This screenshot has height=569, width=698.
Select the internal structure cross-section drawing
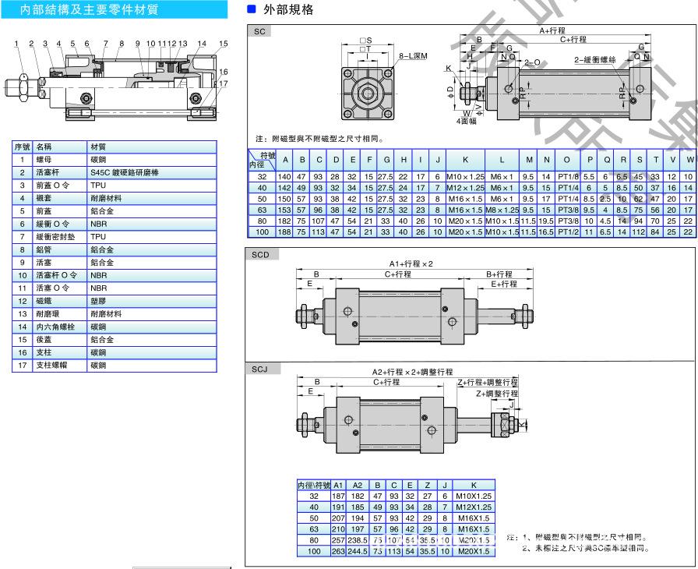(x=117, y=83)
